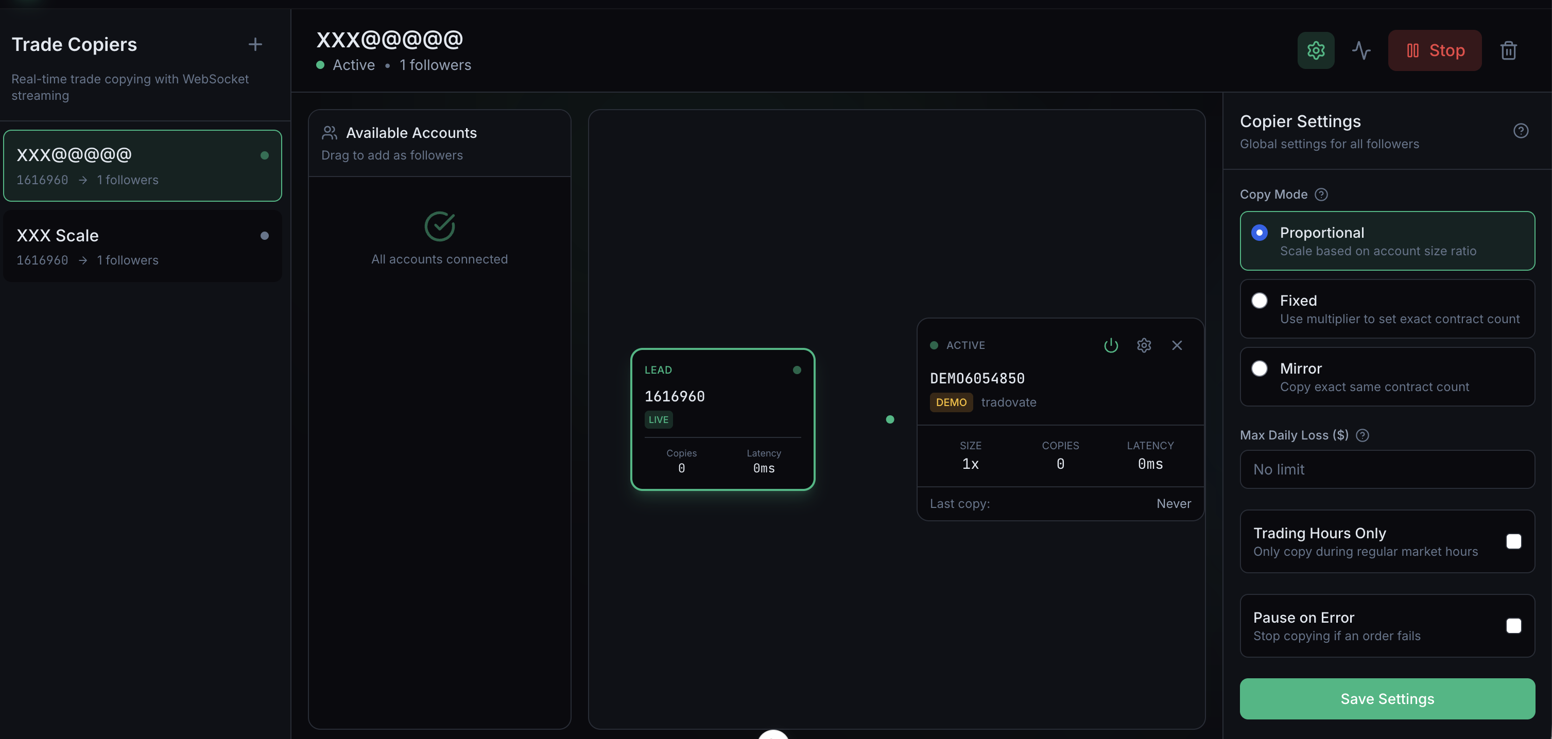
Task: Open the Copier Settings help tooltip
Action: [x=1521, y=130]
